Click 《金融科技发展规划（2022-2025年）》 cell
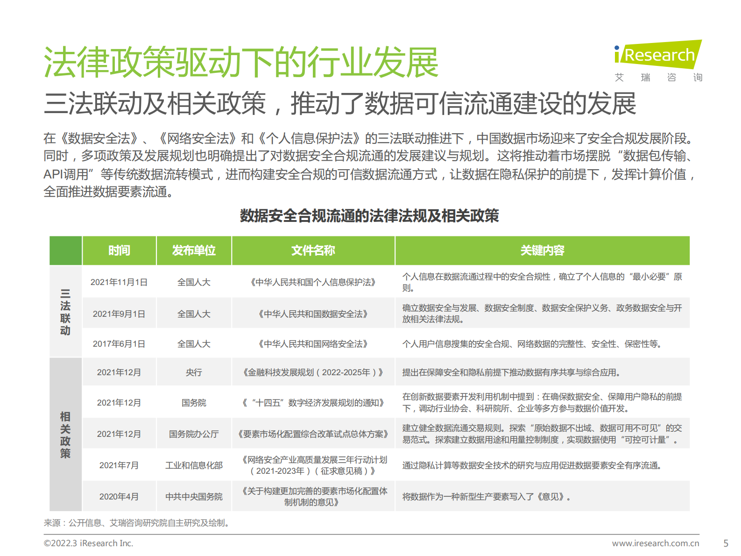 pos(313,372)
